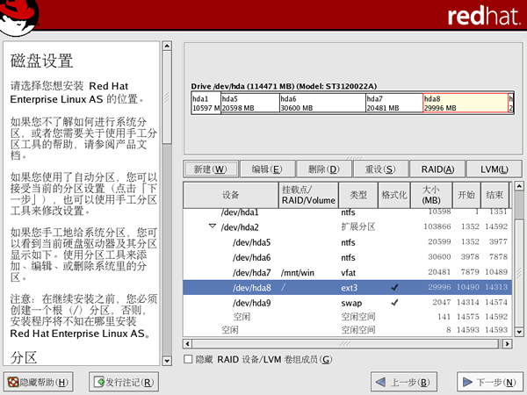Click help panel scroll up arrow
The height and width of the screenshot is (395, 527).
pyautogui.click(x=167, y=46)
